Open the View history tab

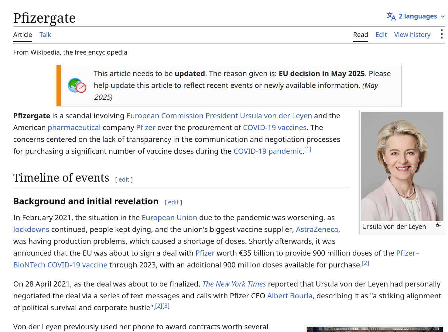click(x=412, y=35)
